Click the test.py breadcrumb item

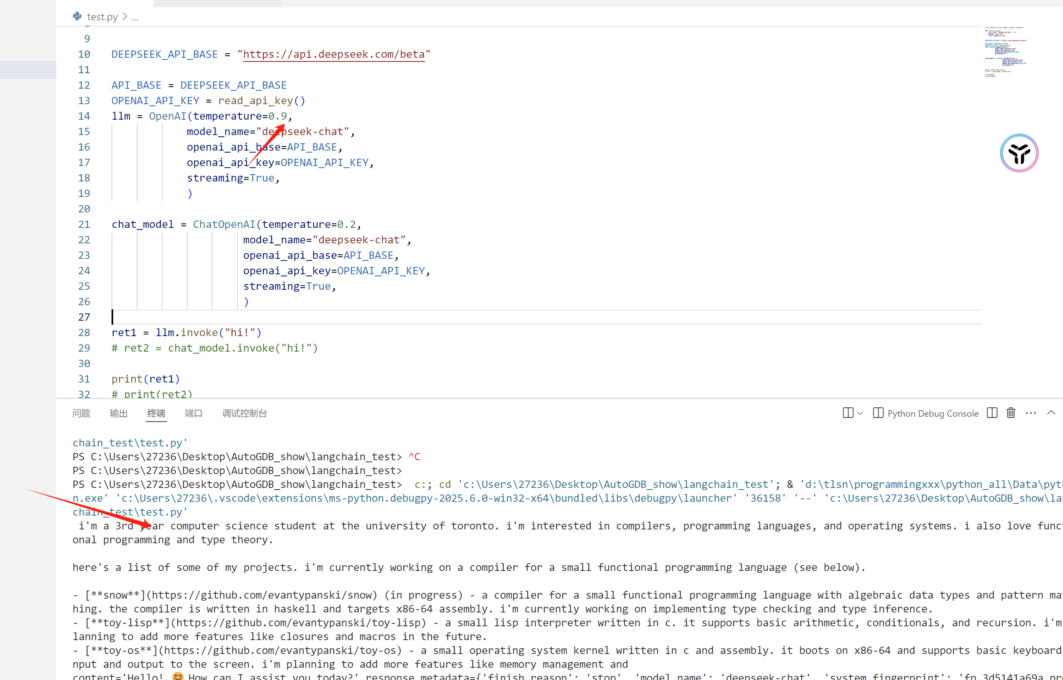click(x=102, y=17)
